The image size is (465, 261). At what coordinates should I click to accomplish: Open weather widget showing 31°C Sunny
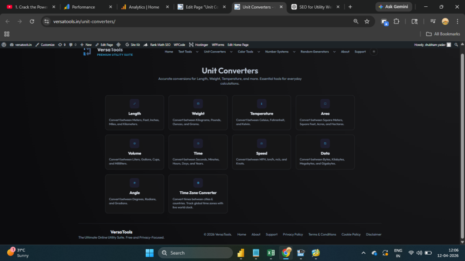[x=18, y=253]
